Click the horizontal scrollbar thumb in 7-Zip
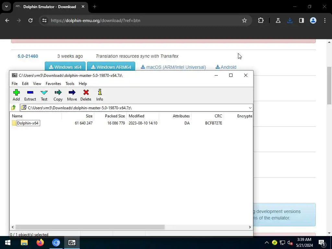Image resolution: width=332 pixels, height=249 pixels. pos(90,227)
